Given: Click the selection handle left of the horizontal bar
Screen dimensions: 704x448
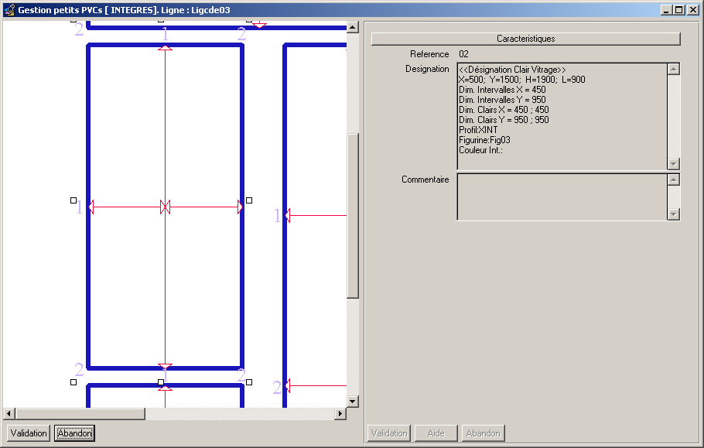Looking at the screenshot, I should pos(73,200).
